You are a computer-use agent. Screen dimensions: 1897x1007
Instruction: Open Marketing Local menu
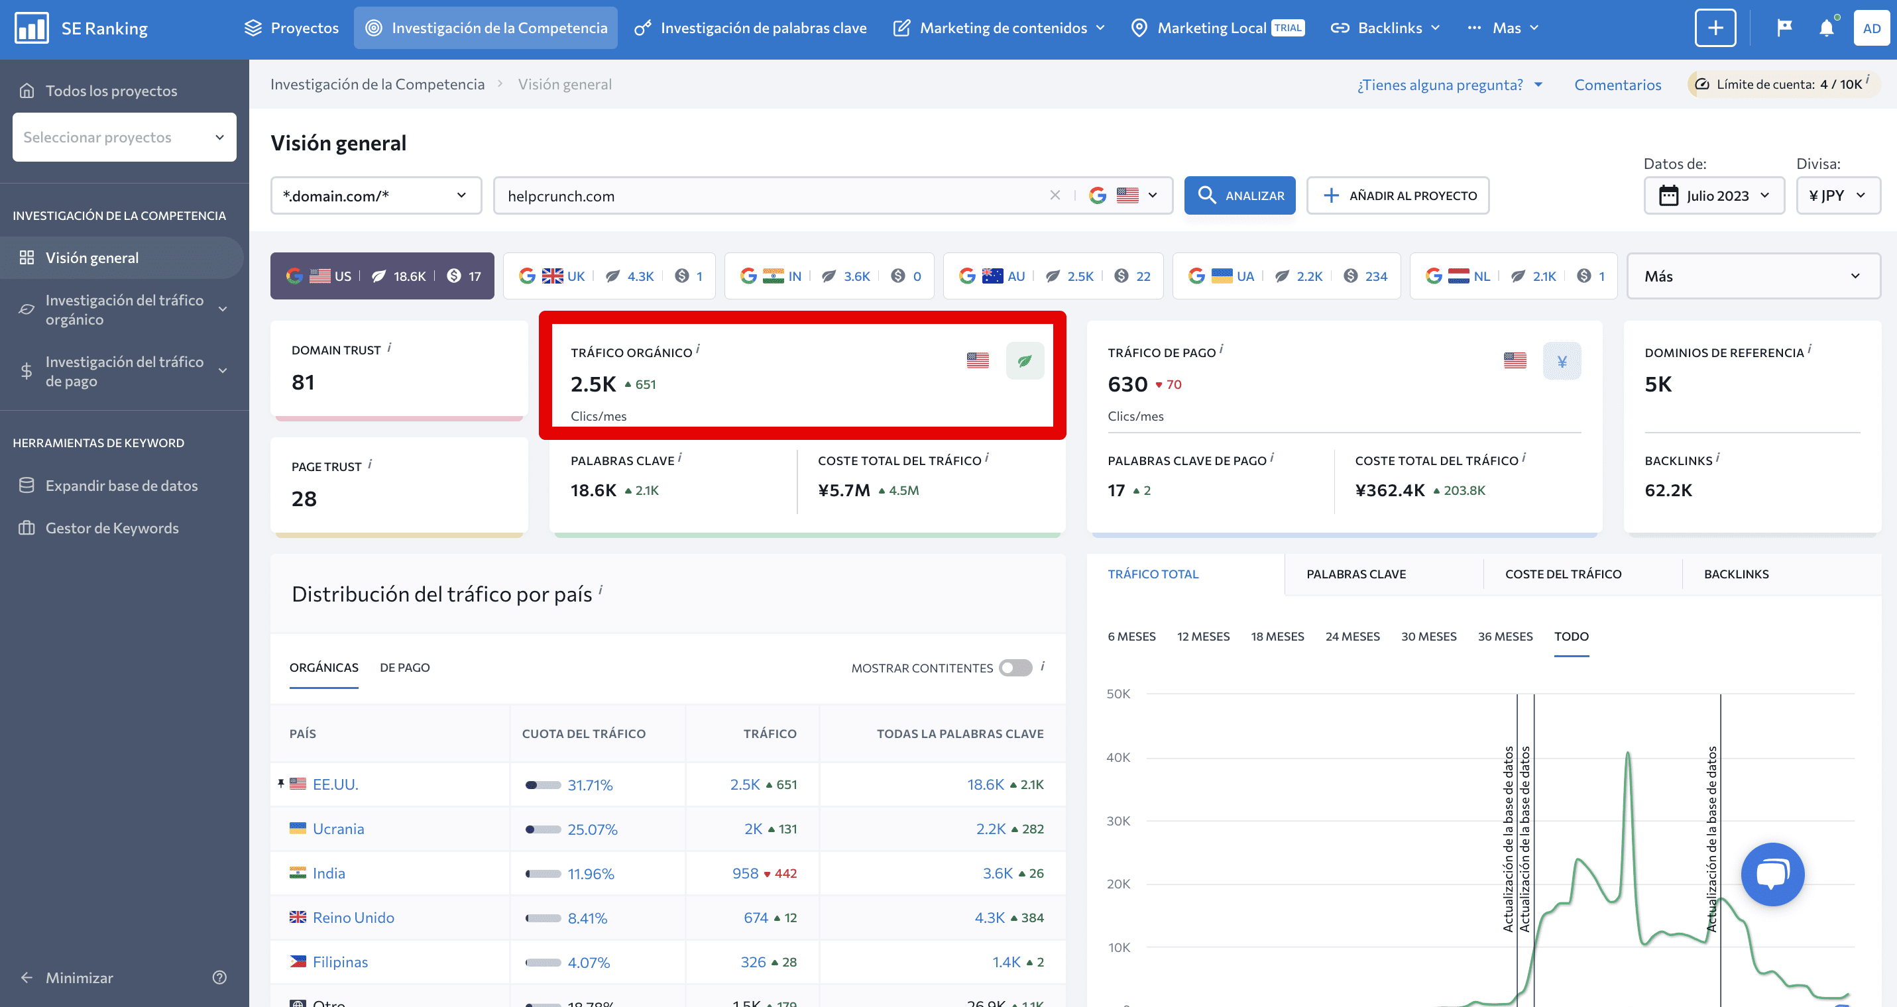tap(1216, 28)
